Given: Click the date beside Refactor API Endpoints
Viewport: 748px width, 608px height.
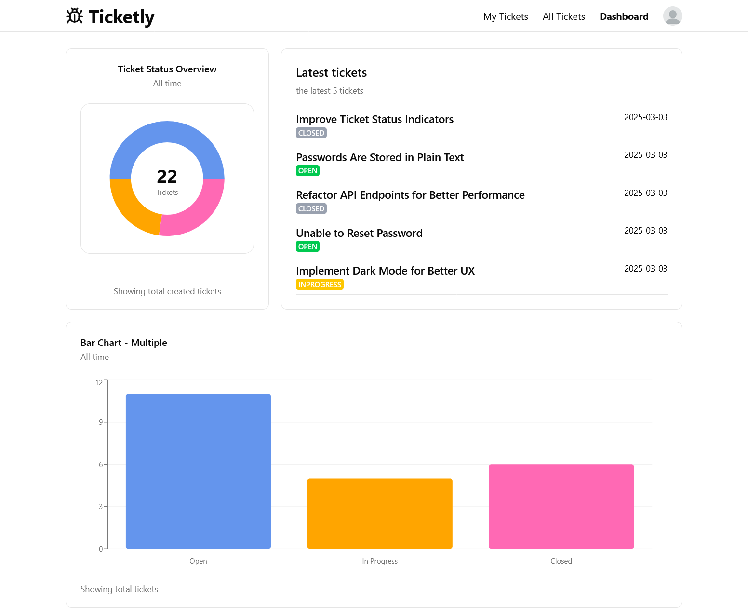Looking at the screenshot, I should click(645, 193).
